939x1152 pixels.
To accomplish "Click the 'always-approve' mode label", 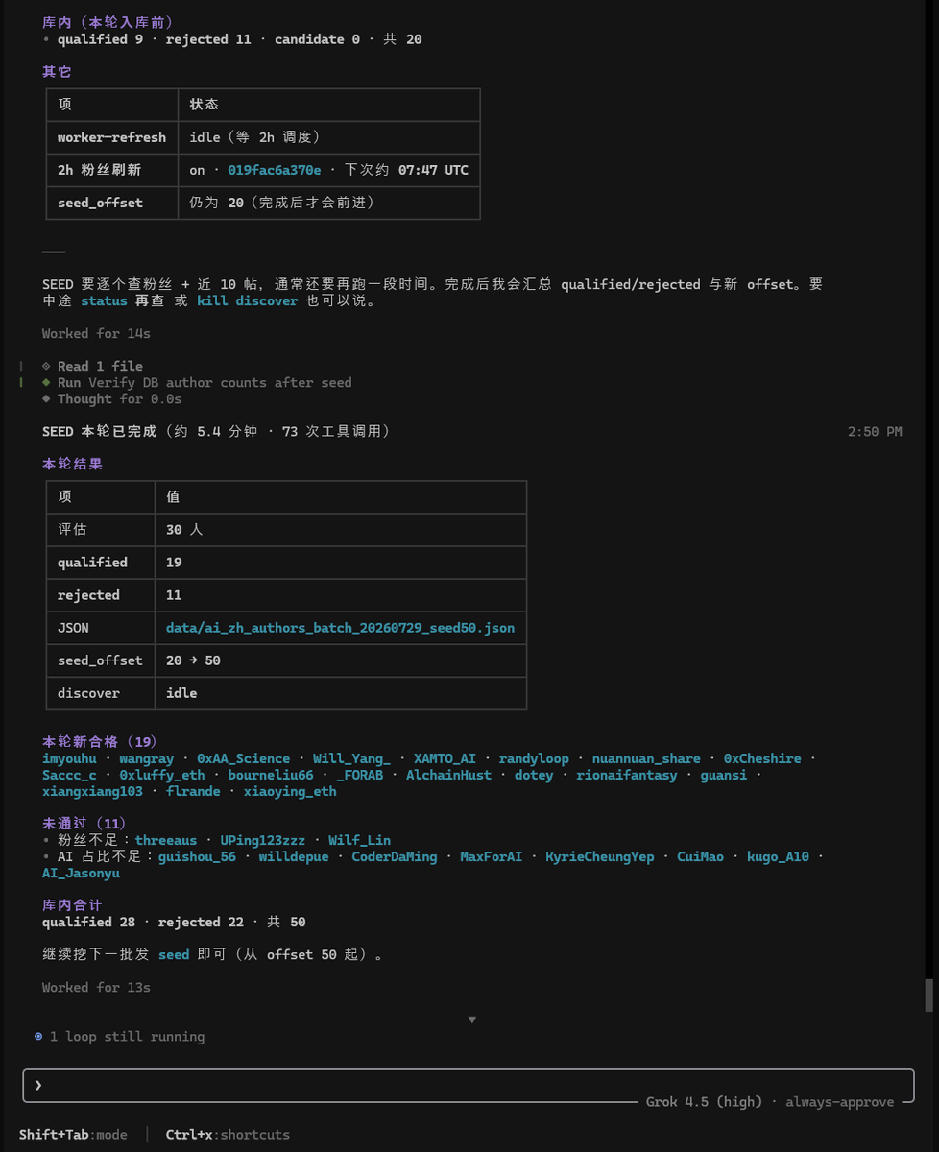I will coord(840,1101).
